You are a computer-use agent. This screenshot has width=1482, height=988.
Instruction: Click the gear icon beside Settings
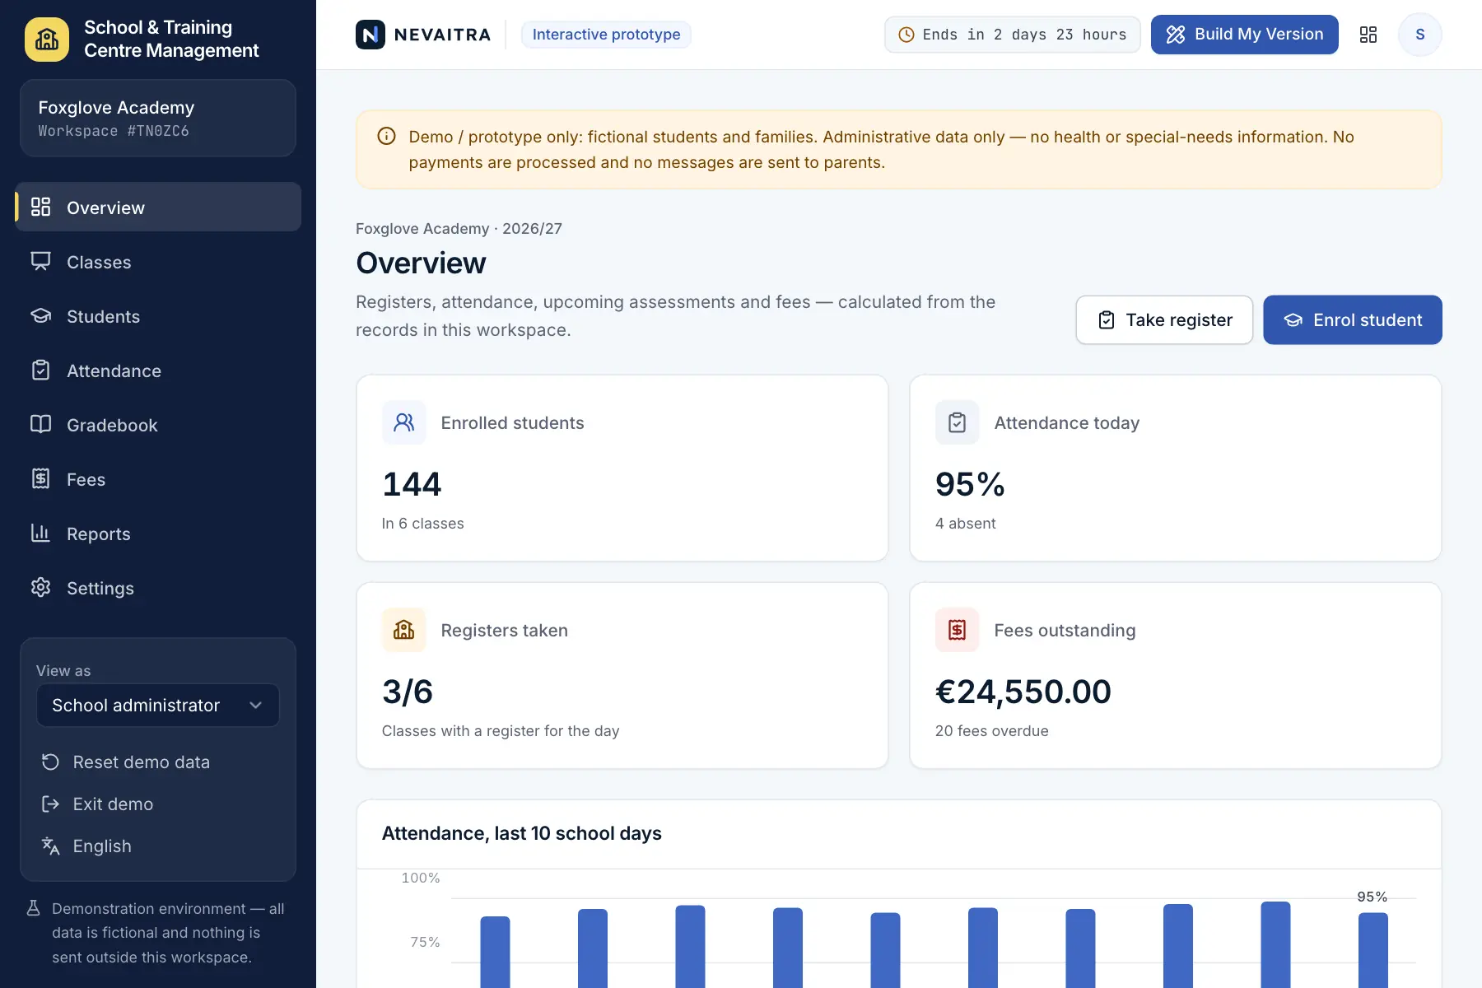pyautogui.click(x=41, y=587)
